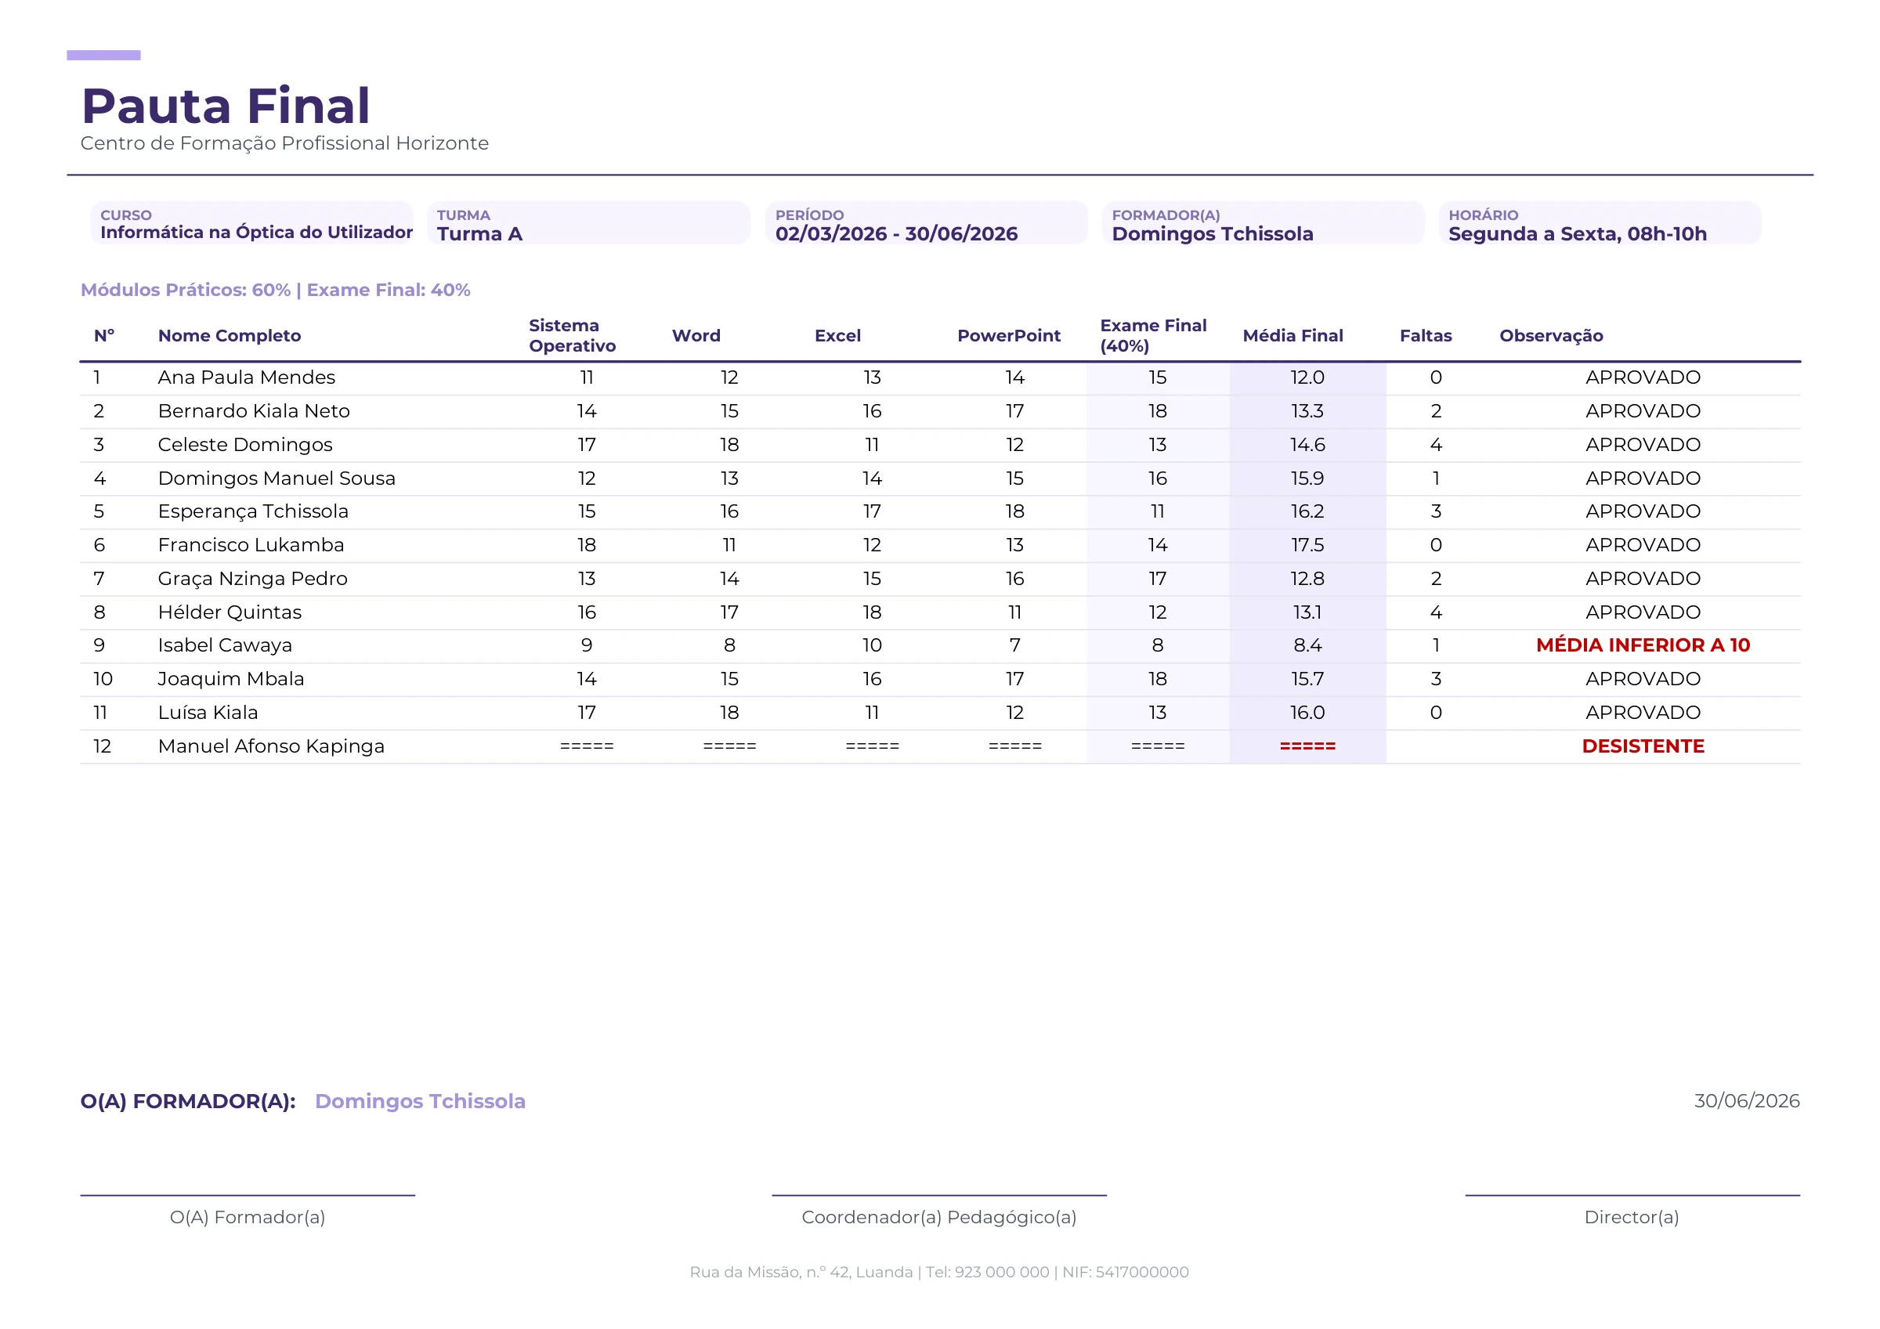This screenshot has width=1880, height=1329.
Task: Click the red 'MÉDIA INFERIOR A 10' observation
Action: point(1643,645)
